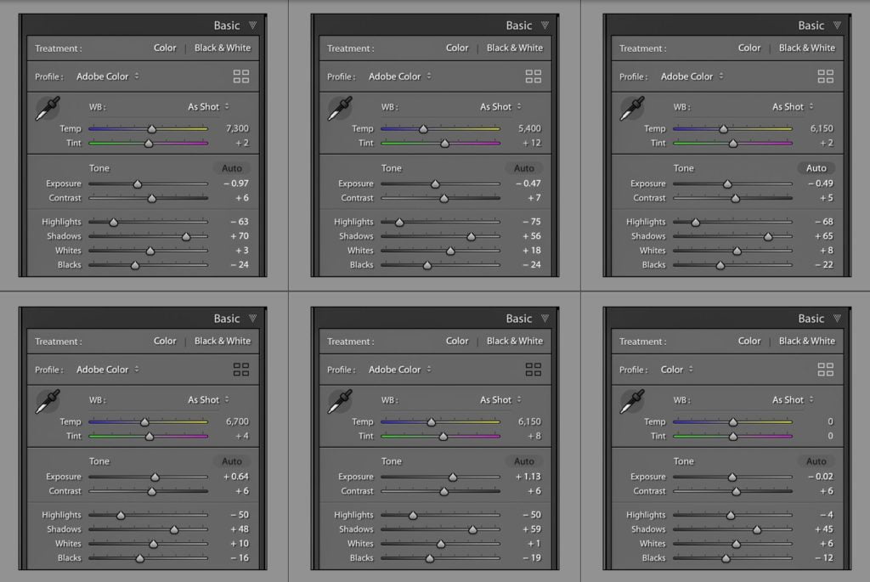This screenshot has width=870, height=582.
Task: Choose Black & White treatment in Exposure −0.49 panel
Action: 807,48
